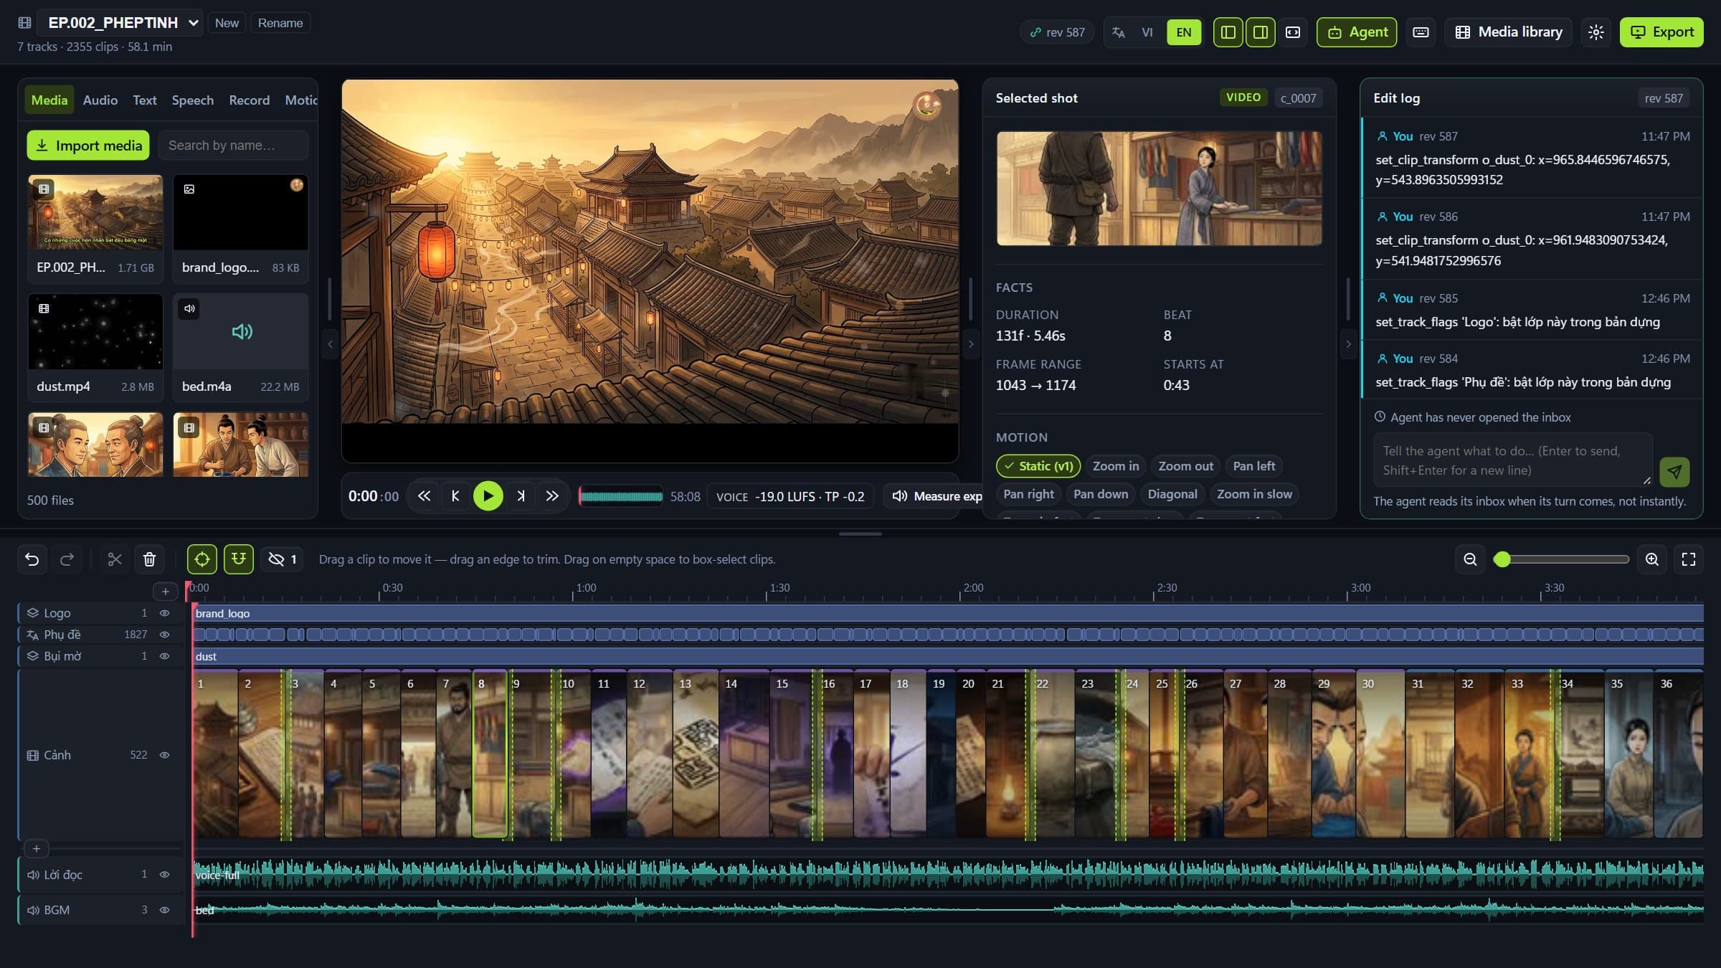Click the fast-forward double-chevron button
This screenshot has width=1721, height=968.
pyautogui.click(x=551, y=496)
